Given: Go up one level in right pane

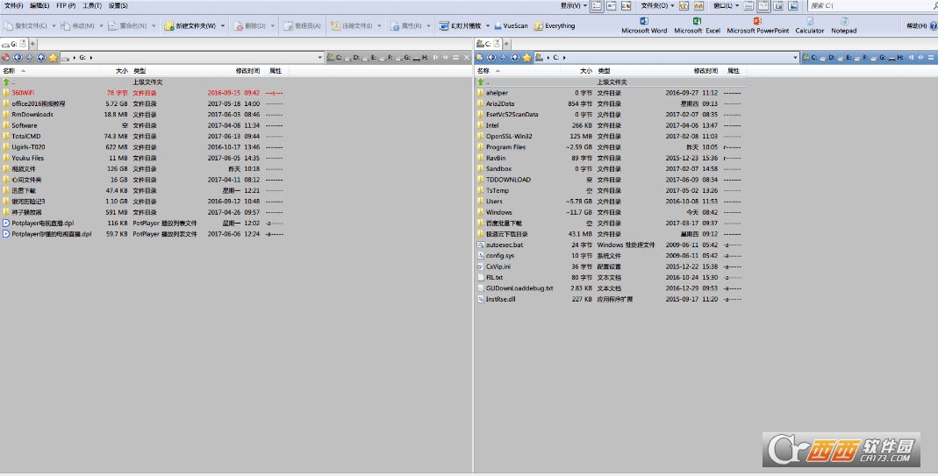Looking at the screenshot, I should [514, 57].
